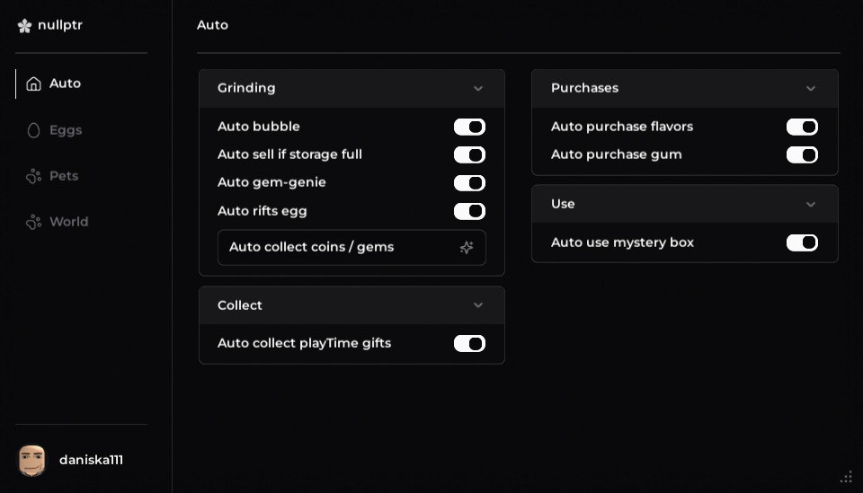
Task: Click the paw icon beside Pets
Action: pos(34,176)
